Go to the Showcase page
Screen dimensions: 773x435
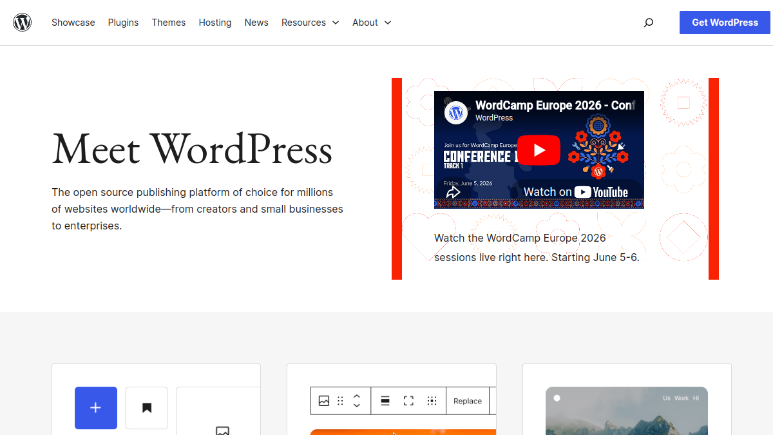(73, 23)
